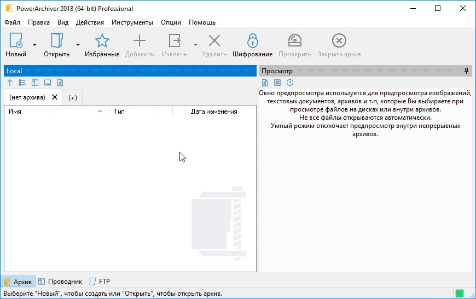Image resolution: width=476 pixels, height=299 pixels.
Task: Toggle the bottom pane layout icon
Action: (x=48, y=83)
